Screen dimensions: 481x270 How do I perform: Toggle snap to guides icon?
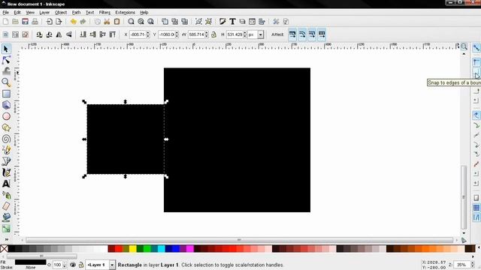click(476, 217)
